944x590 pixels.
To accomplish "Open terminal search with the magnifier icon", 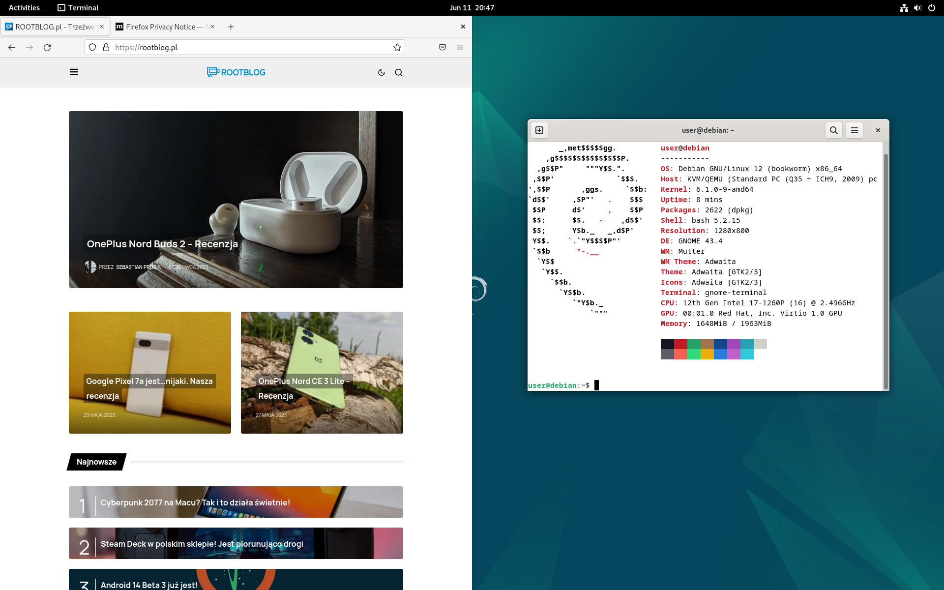I will [833, 130].
